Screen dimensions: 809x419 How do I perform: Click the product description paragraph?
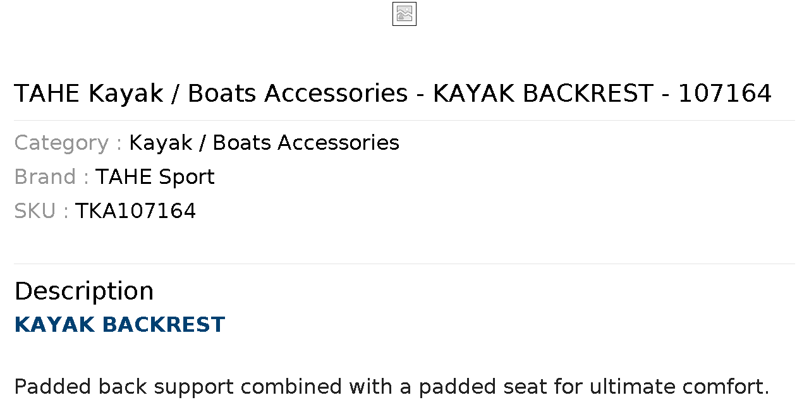(392, 387)
